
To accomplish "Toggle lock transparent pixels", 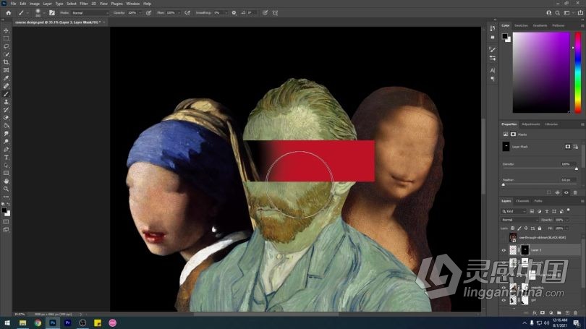I will 513,228.
